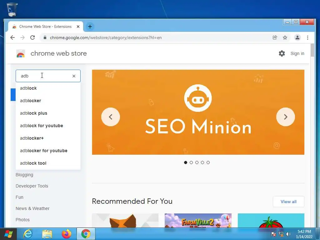Viewport: 320px width, 240px height.
Task: Click the padlock site info icon
Action: (45, 37)
